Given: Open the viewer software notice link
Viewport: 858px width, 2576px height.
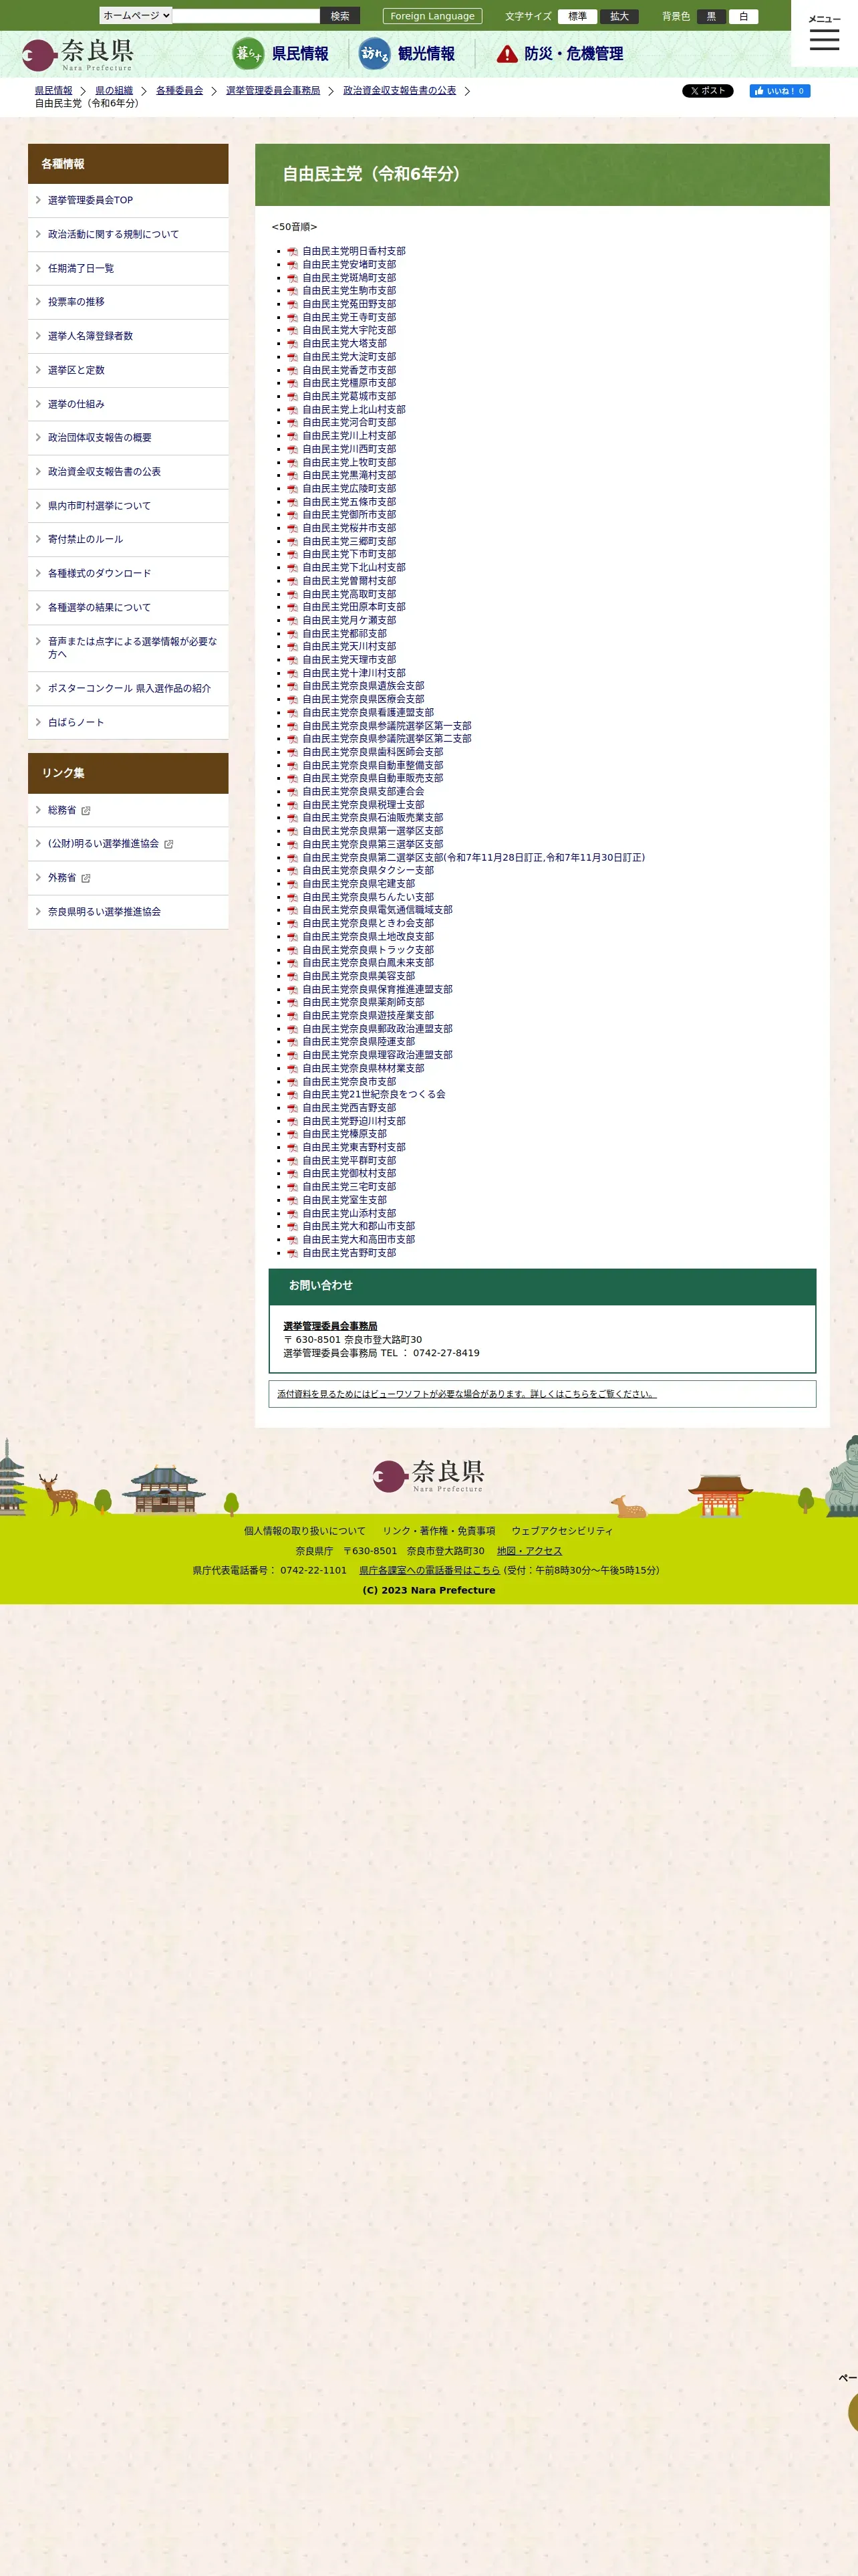Looking at the screenshot, I should (x=466, y=1394).
